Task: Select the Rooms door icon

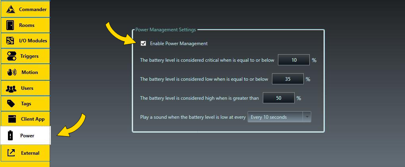Action: [10, 25]
